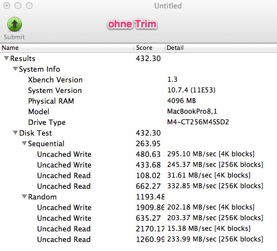This screenshot has width=277, height=251.
Task: Select the Sequential row
Action: point(138,143)
